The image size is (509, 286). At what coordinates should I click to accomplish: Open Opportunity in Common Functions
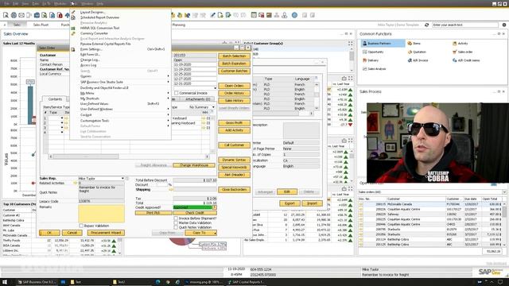tap(373, 52)
